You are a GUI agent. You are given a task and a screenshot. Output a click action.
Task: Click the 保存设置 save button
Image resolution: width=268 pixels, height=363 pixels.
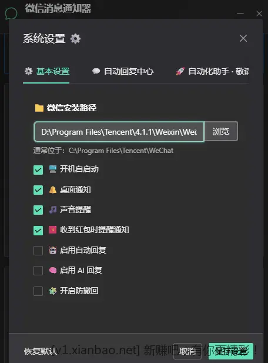click(x=231, y=351)
